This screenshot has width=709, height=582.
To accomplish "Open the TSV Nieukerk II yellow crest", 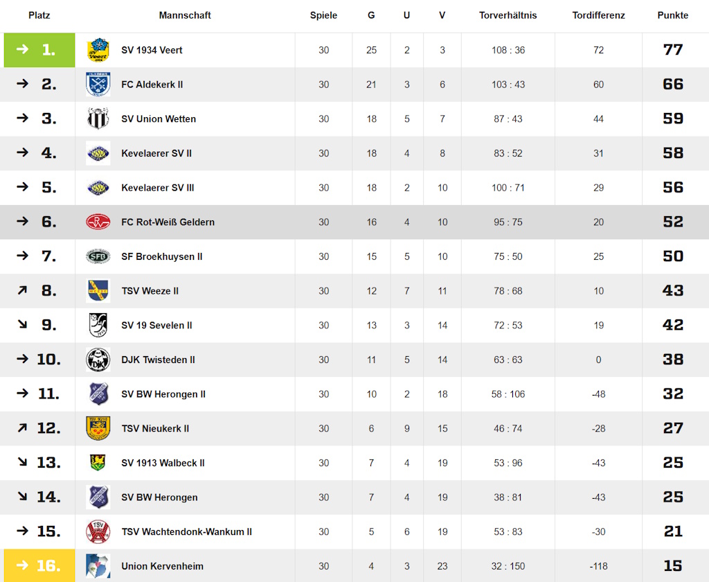I will tap(98, 428).
